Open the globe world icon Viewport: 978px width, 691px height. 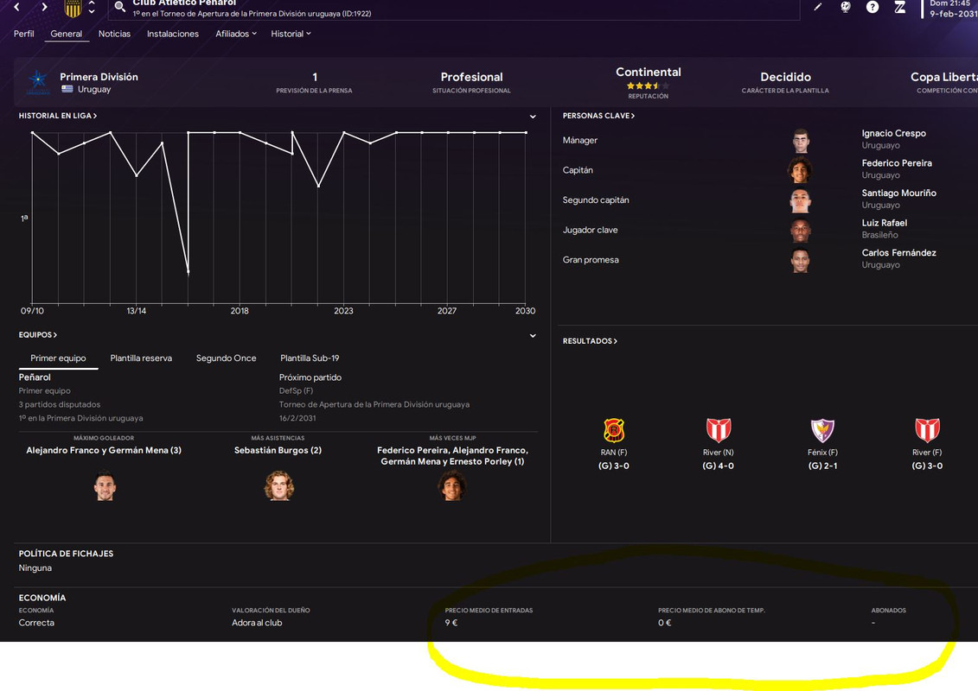pos(845,7)
